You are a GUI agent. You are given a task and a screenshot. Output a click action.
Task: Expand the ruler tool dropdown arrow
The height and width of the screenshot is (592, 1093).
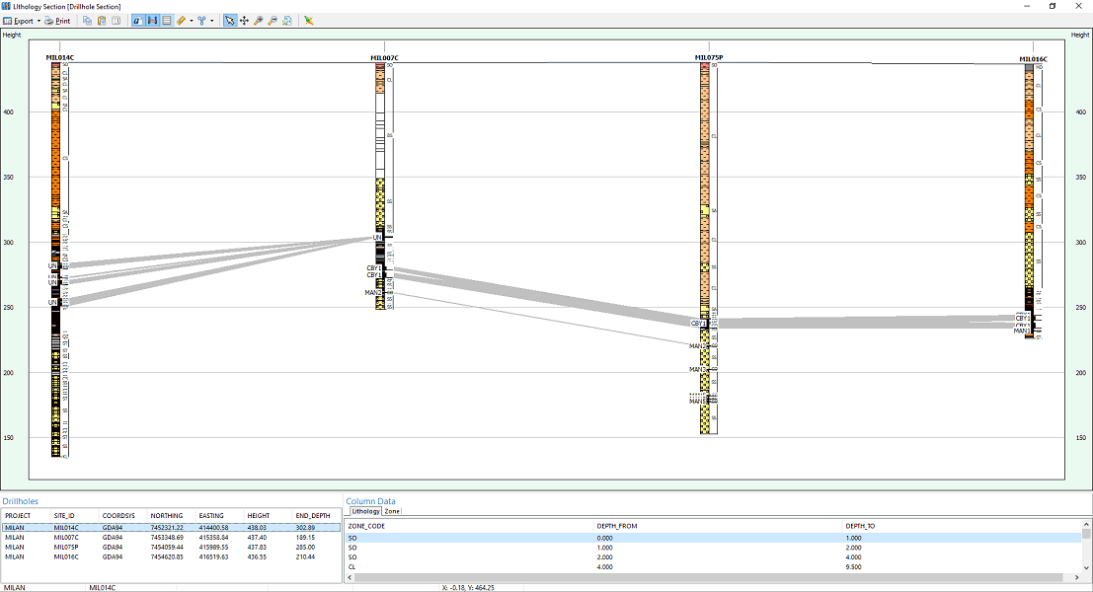pos(191,20)
